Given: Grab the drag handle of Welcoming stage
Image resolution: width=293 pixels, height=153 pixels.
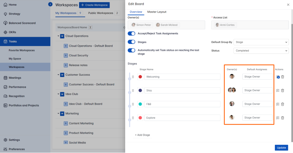Looking at the screenshot, I should coord(133,77).
